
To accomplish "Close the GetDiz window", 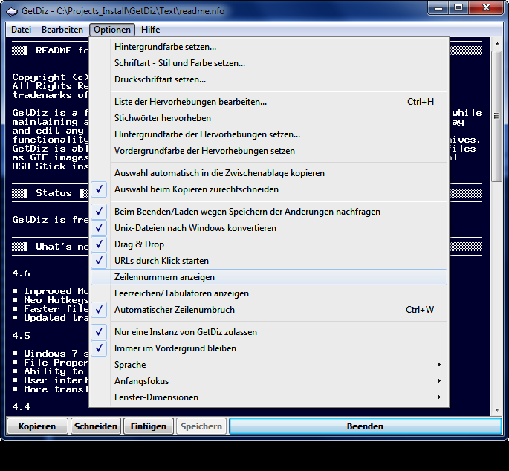I will click(x=486, y=7).
